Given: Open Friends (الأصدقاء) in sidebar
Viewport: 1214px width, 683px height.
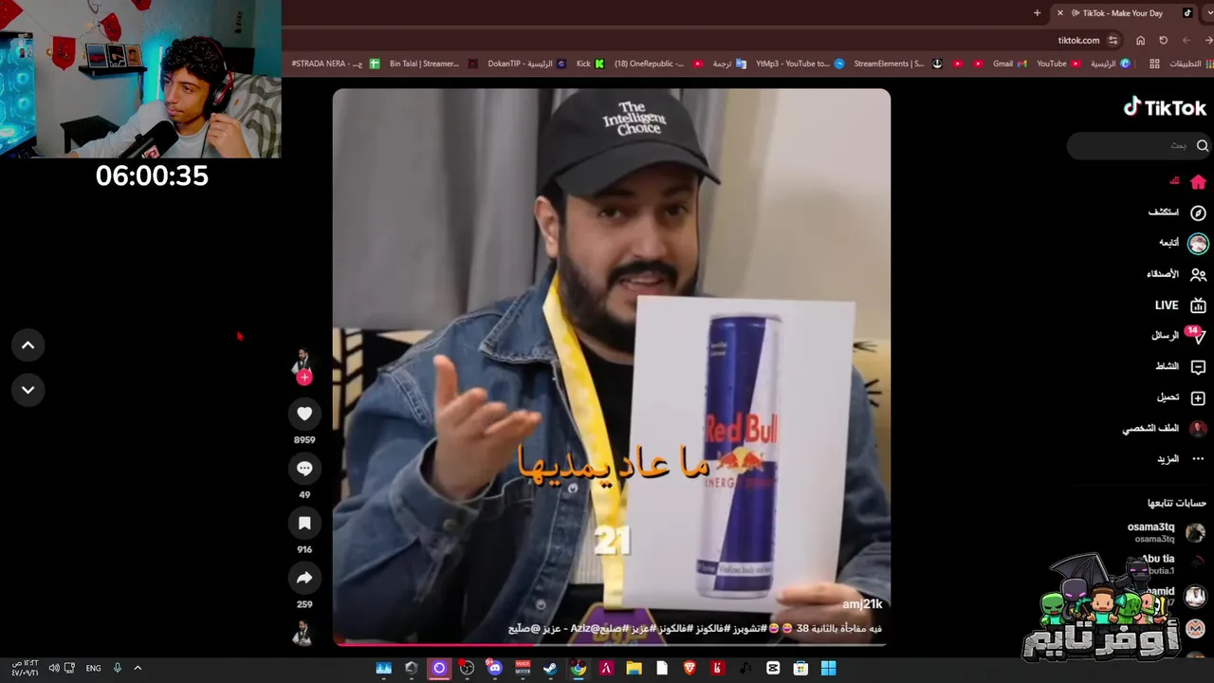Looking at the screenshot, I should pyautogui.click(x=1176, y=274).
